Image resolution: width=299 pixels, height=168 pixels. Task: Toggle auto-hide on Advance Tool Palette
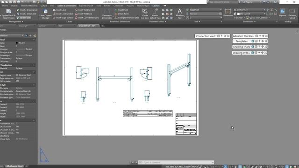click(x=260, y=36)
